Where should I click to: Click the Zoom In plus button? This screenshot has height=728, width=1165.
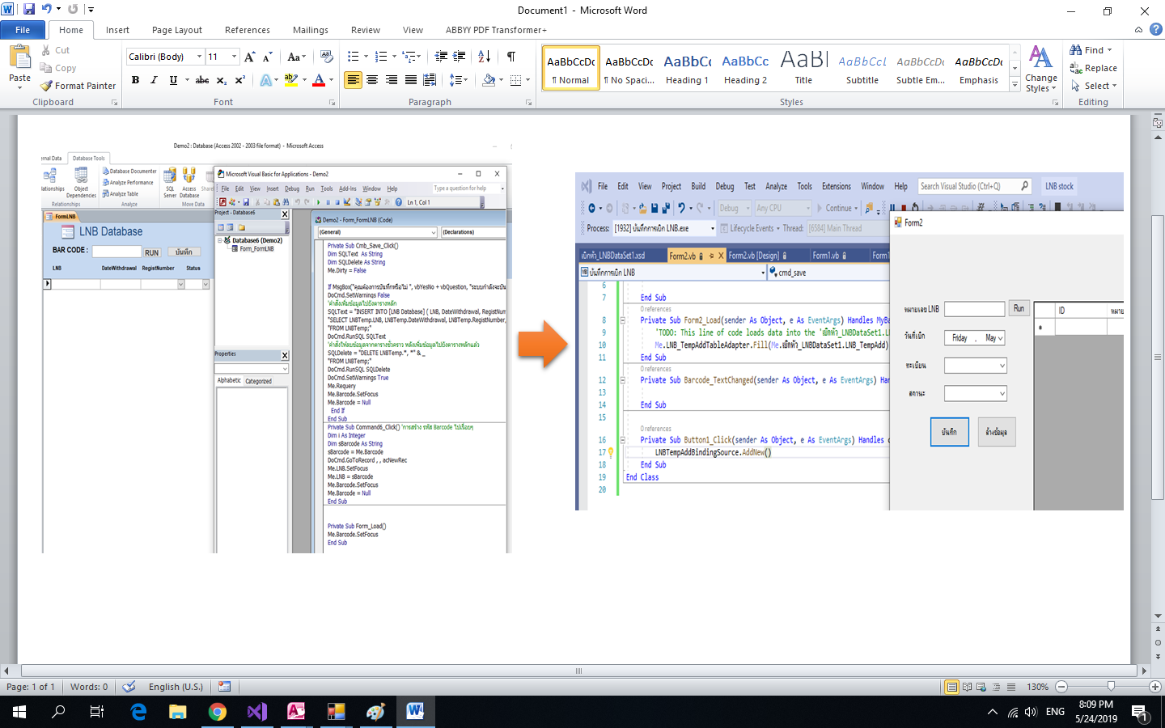1155,687
